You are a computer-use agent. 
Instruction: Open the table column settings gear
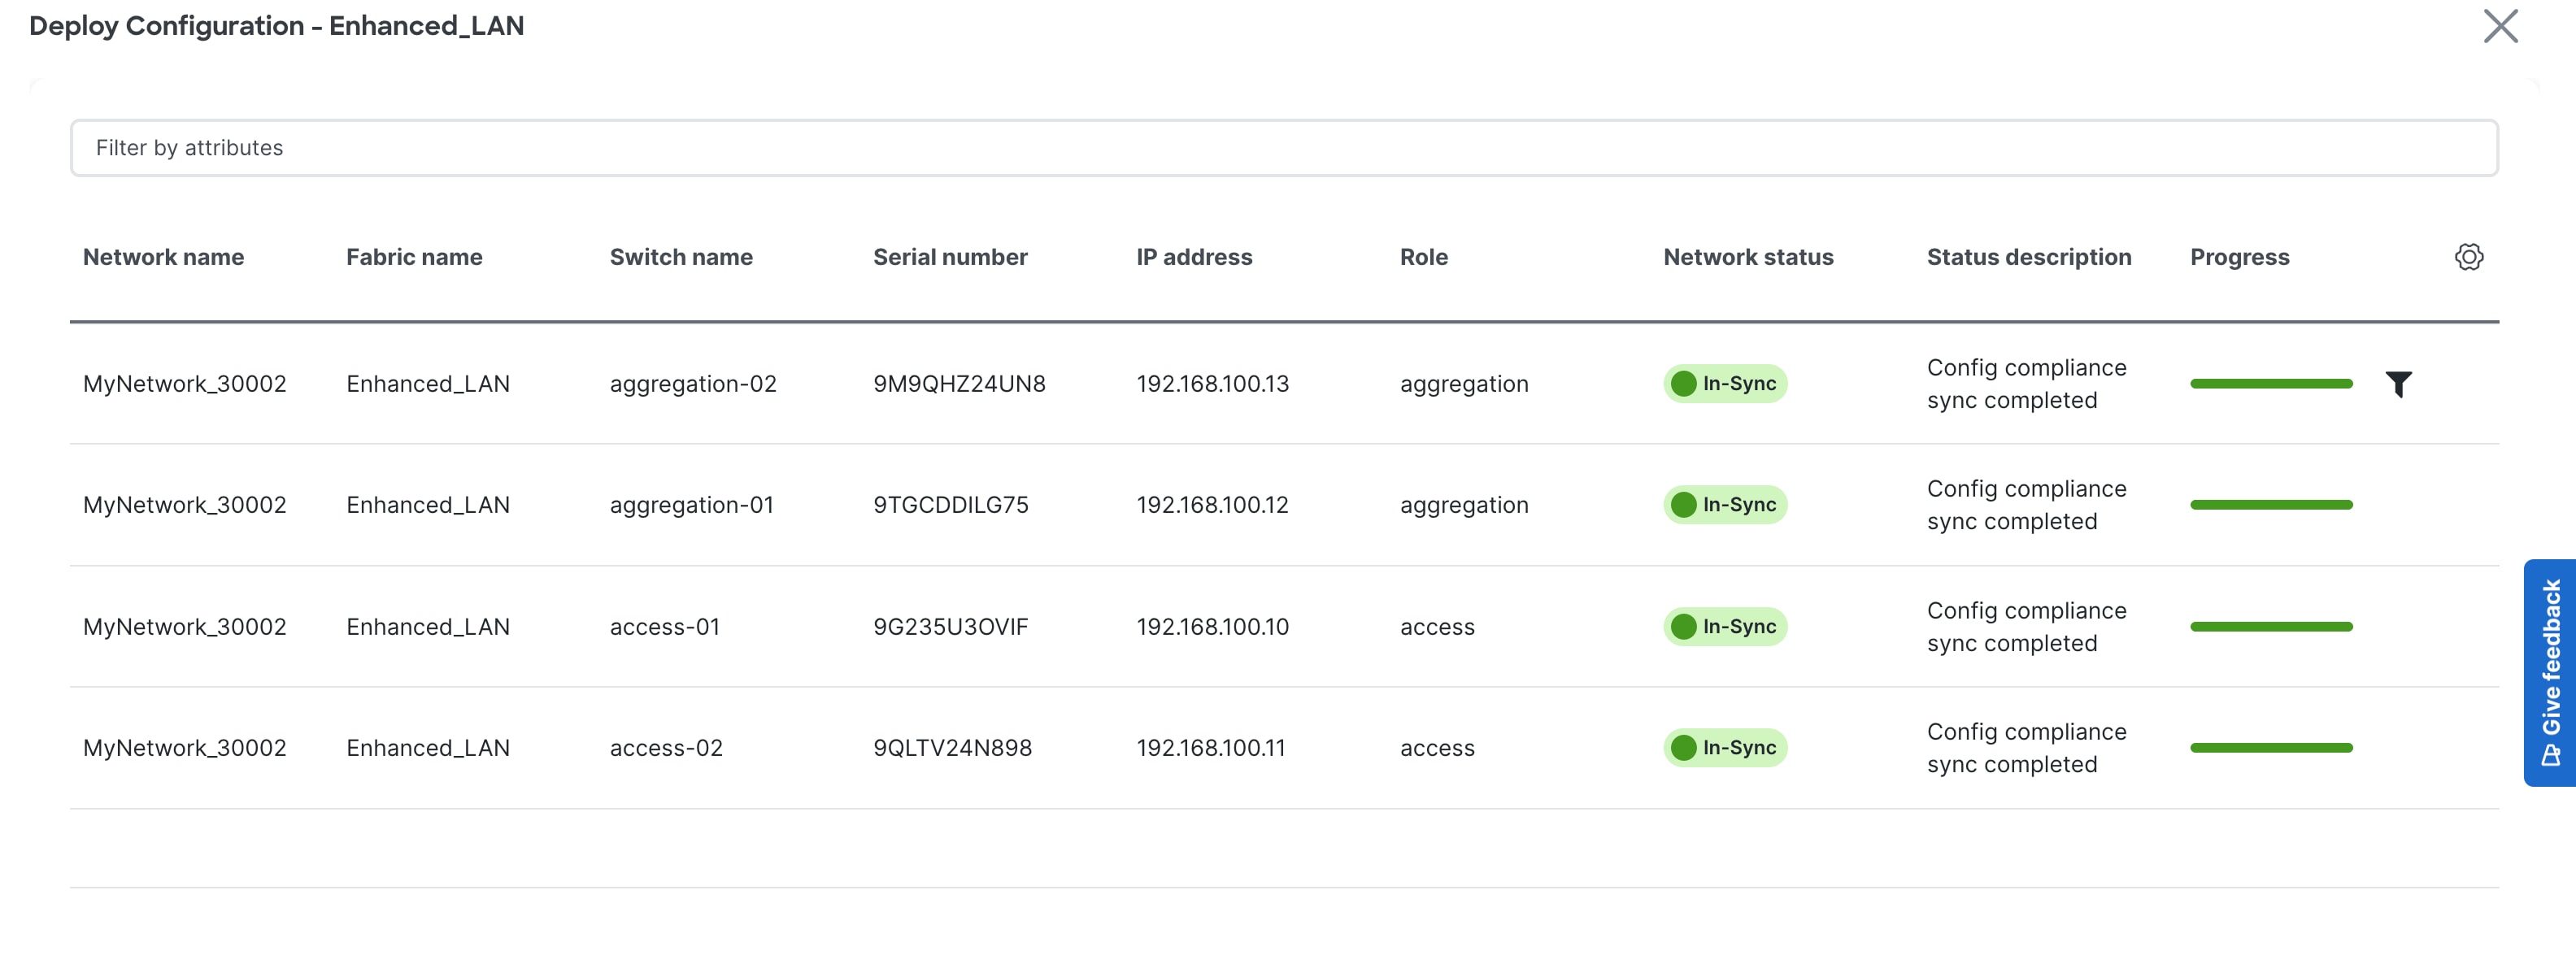[2468, 257]
